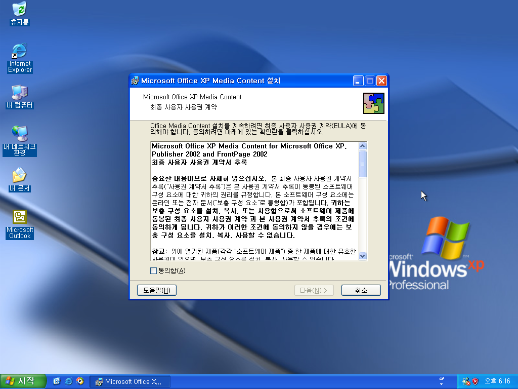Select the My Computer (내 컴퓨터) icon
The width and height of the screenshot is (518, 389).
(x=20, y=97)
